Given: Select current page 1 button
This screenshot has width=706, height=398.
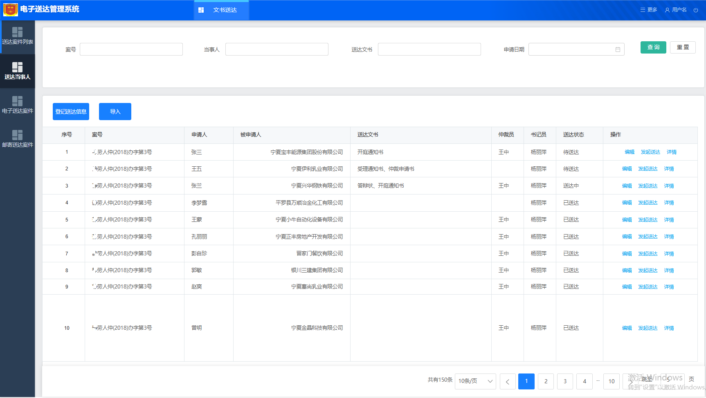Looking at the screenshot, I should pyautogui.click(x=526, y=381).
